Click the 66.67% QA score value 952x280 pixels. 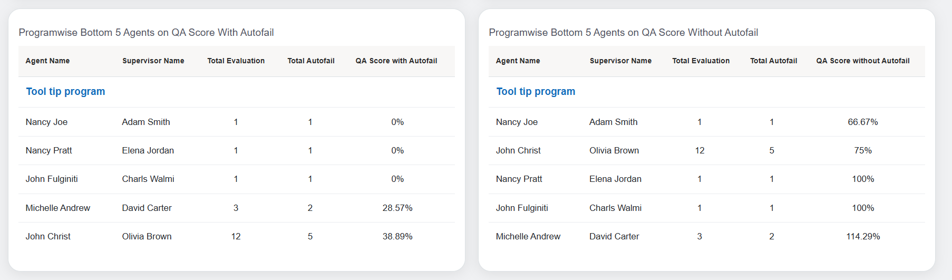(x=862, y=122)
